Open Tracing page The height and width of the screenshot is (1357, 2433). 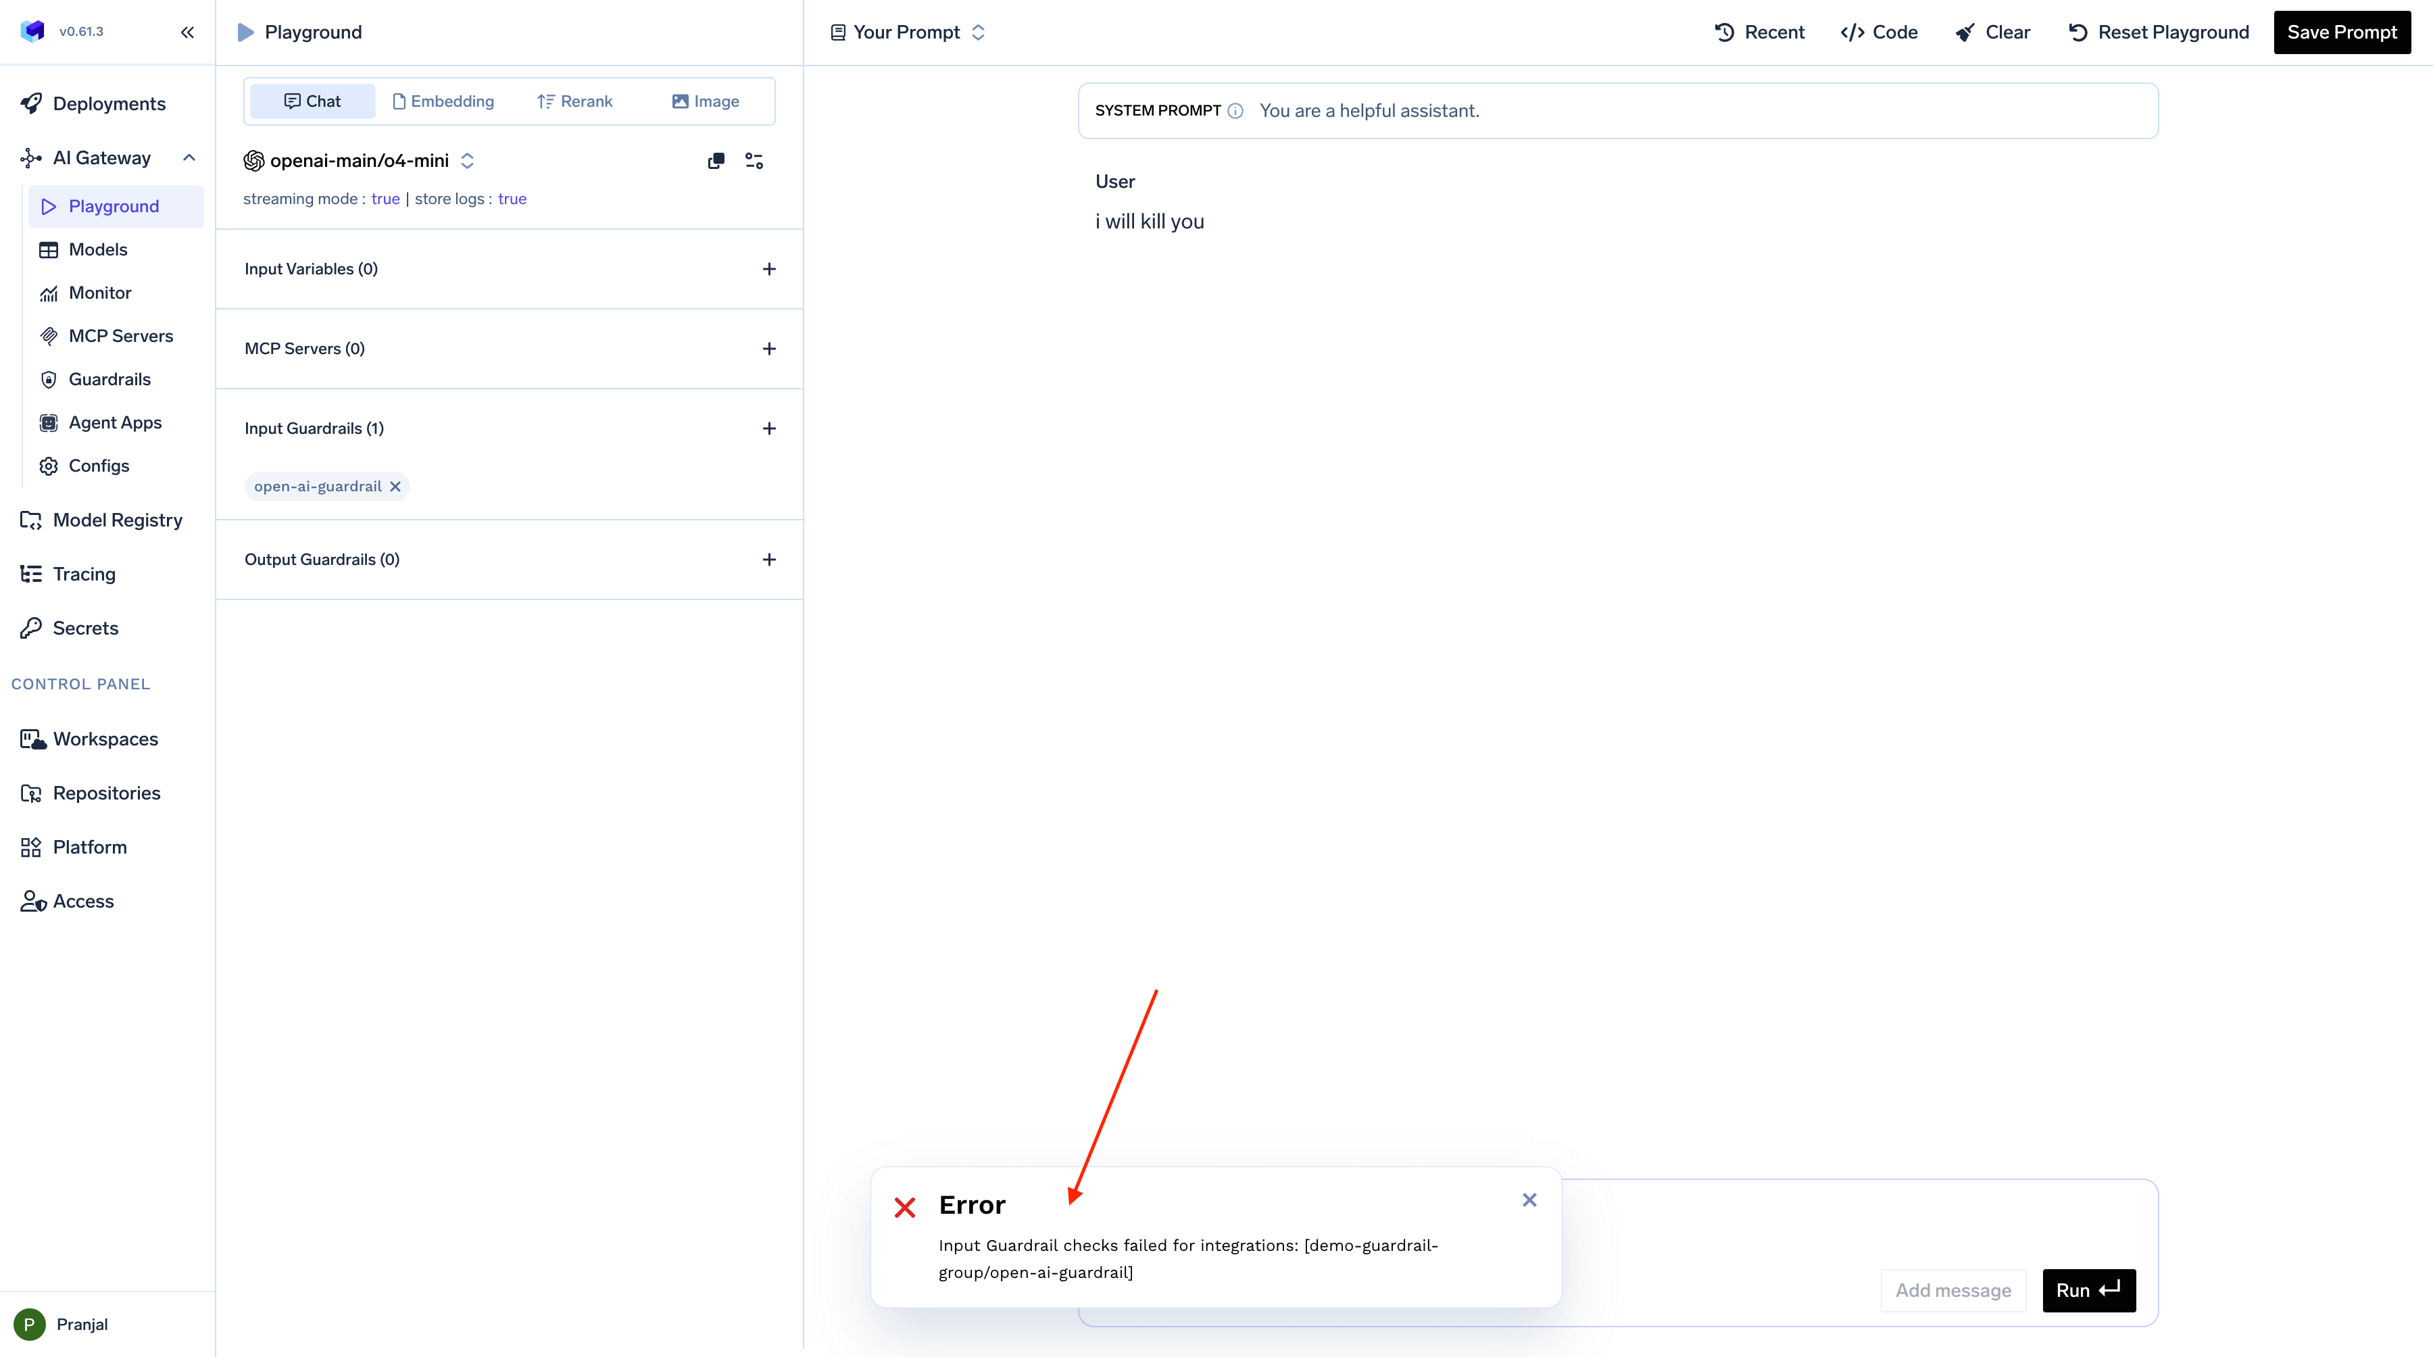pos(83,574)
